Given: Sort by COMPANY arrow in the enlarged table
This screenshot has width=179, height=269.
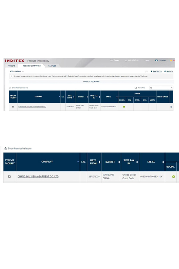Looking at the screenshot, I should [78, 161].
